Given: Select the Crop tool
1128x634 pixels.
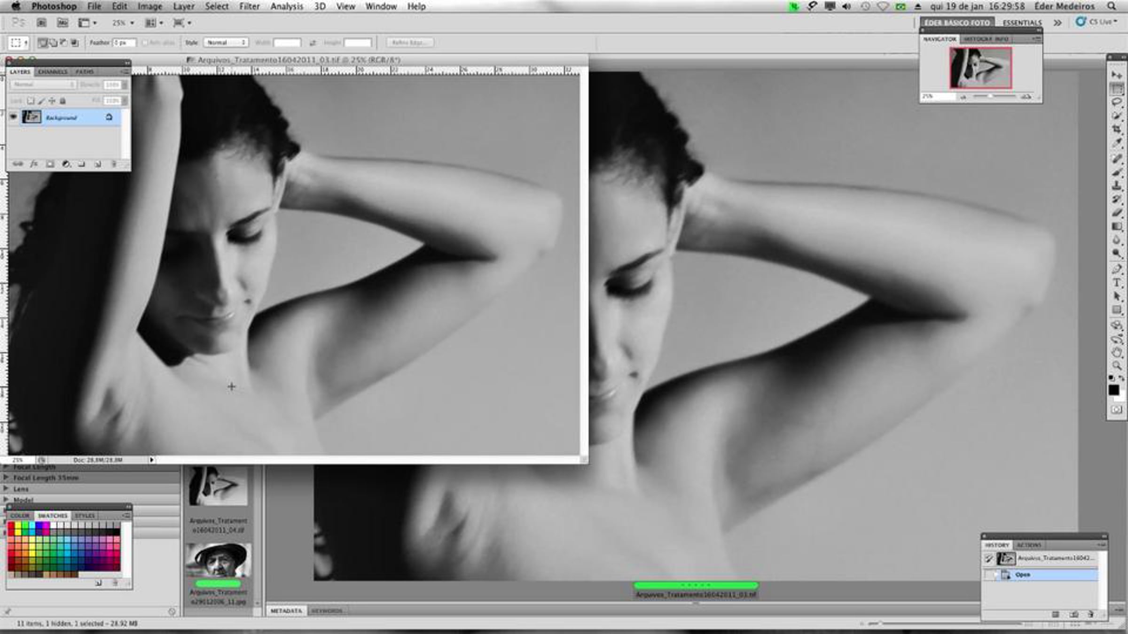Looking at the screenshot, I should [x=1117, y=129].
